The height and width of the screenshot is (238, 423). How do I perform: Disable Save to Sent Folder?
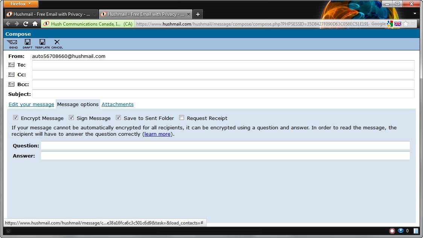click(x=119, y=118)
